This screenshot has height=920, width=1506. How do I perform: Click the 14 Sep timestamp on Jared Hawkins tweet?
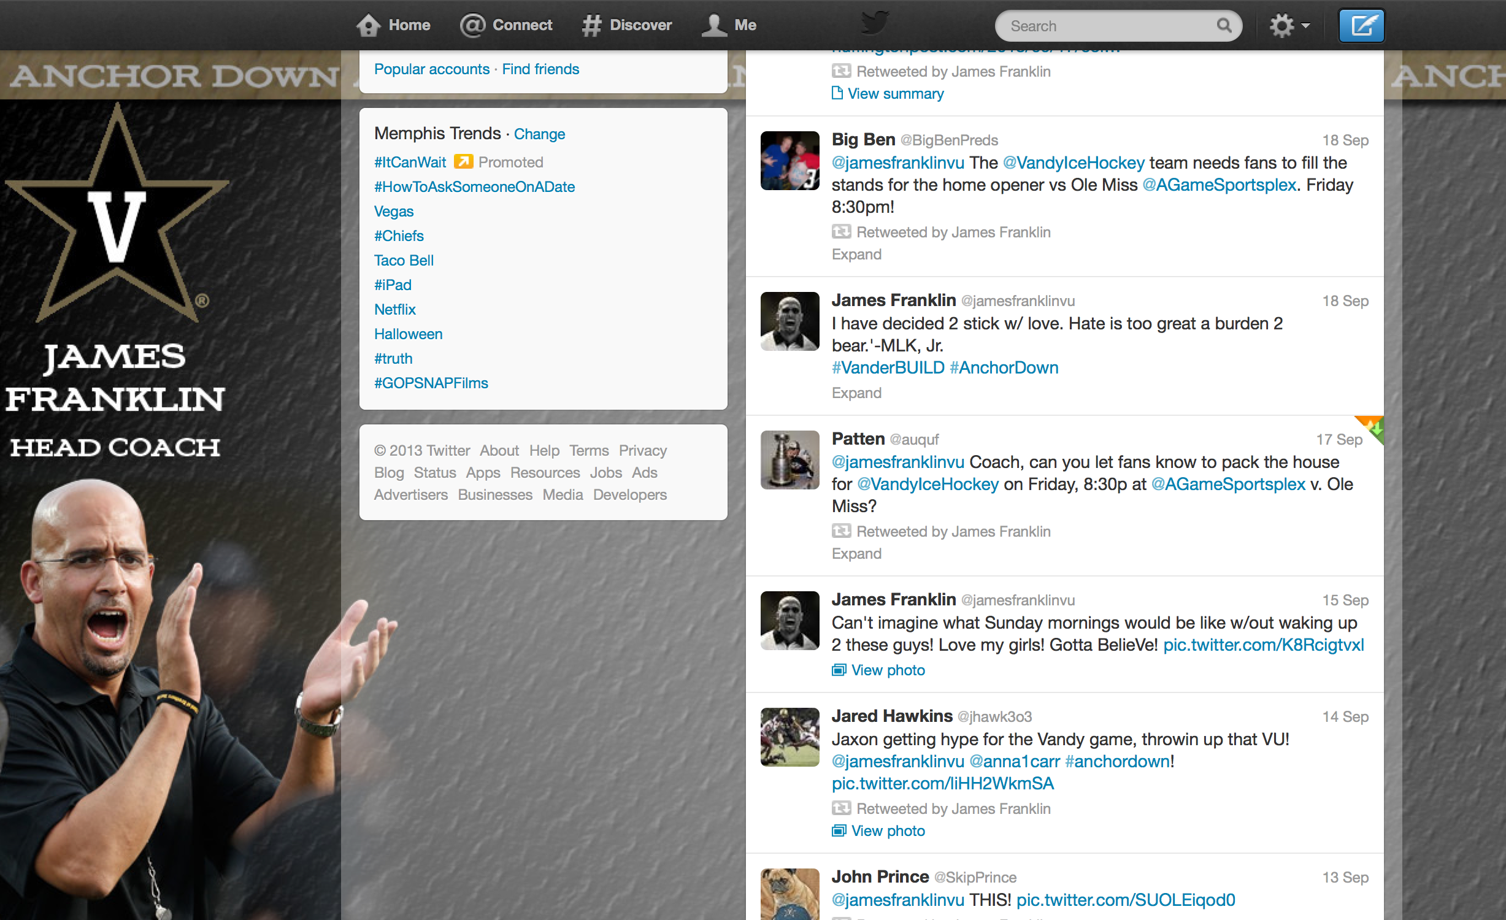(x=1345, y=717)
